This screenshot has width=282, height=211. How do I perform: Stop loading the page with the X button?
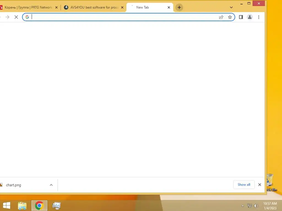pos(16,17)
